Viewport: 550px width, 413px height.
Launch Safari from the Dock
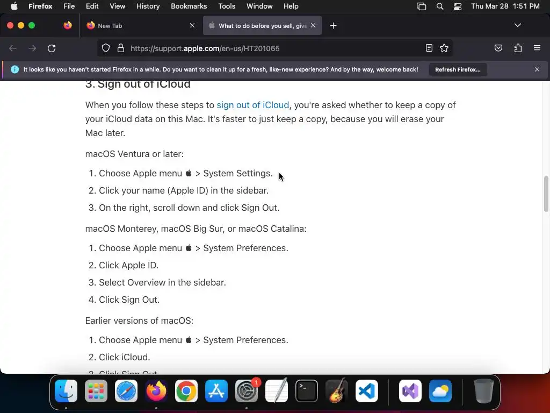click(x=126, y=391)
